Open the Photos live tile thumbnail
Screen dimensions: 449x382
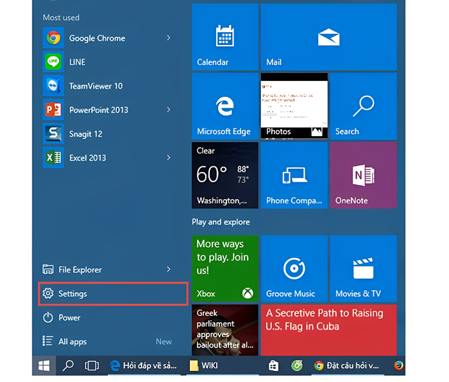[294, 106]
